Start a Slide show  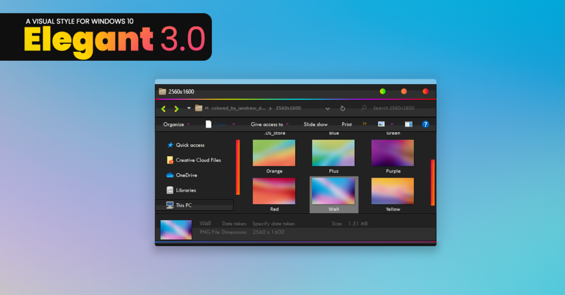click(x=315, y=124)
